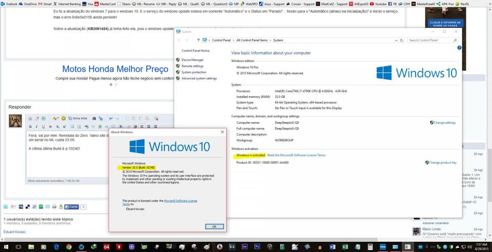Click the forum user avatar thumbnail
Image resolution: width=492 pixels, height=252 pixels.
coord(15,121)
